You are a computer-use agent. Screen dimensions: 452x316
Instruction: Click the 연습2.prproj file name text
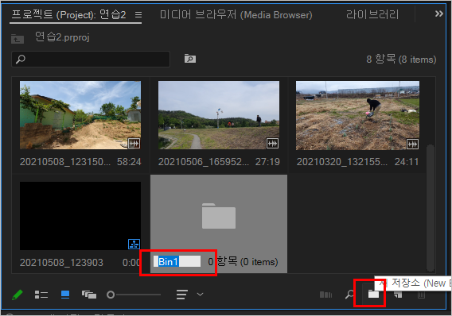(62, 37)
